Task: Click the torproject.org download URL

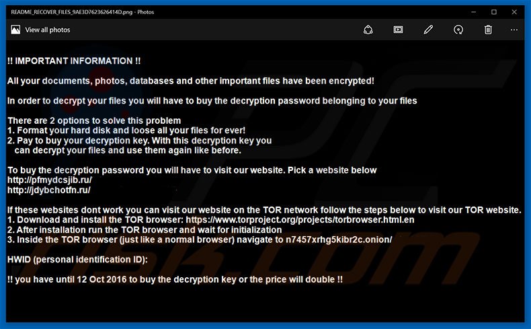Action: [300, 220]
